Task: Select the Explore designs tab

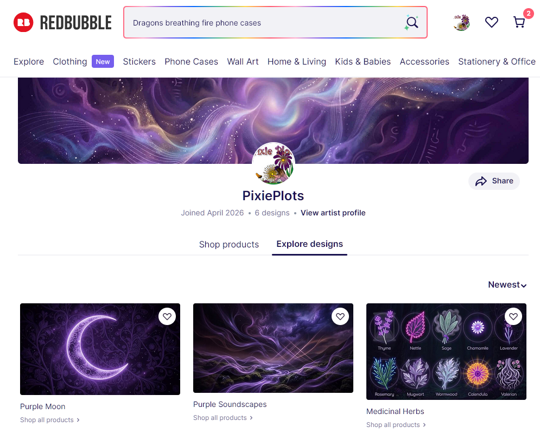Action: (309, 244)
